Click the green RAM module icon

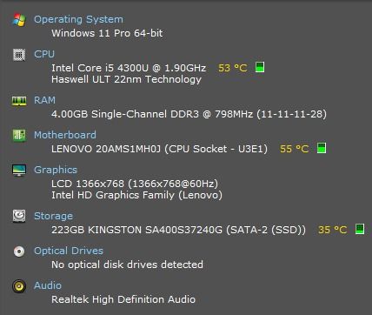tap(19, 101)
